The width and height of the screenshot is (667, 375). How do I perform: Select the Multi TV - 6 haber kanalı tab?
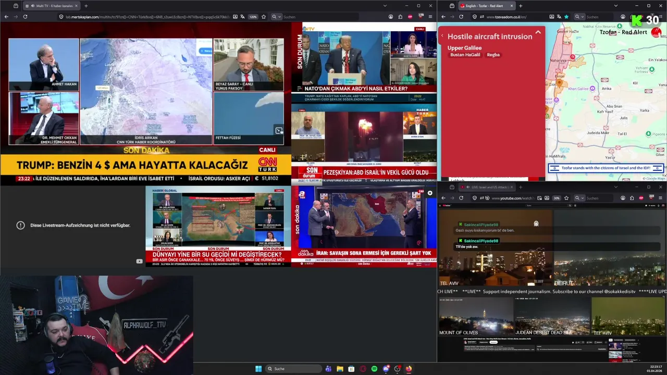click(x=51, y=6)
